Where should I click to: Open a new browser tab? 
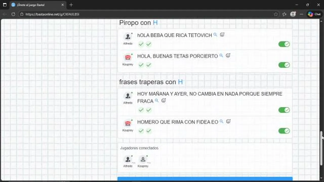click(71, 5)
